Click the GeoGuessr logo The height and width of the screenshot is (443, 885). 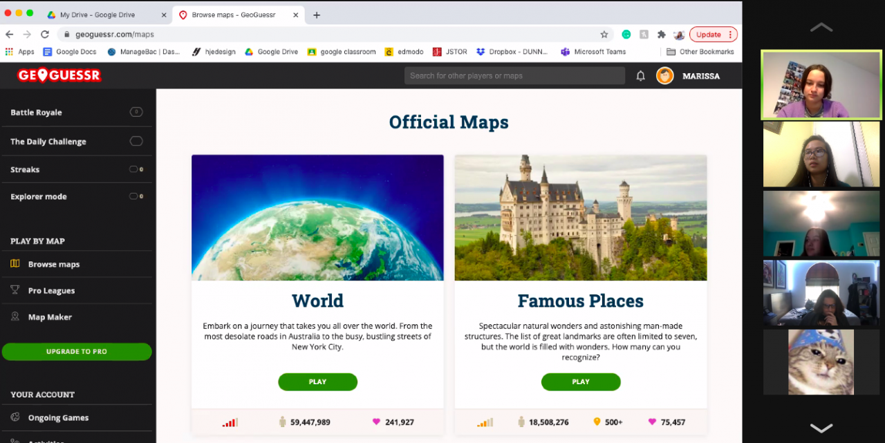59,75
